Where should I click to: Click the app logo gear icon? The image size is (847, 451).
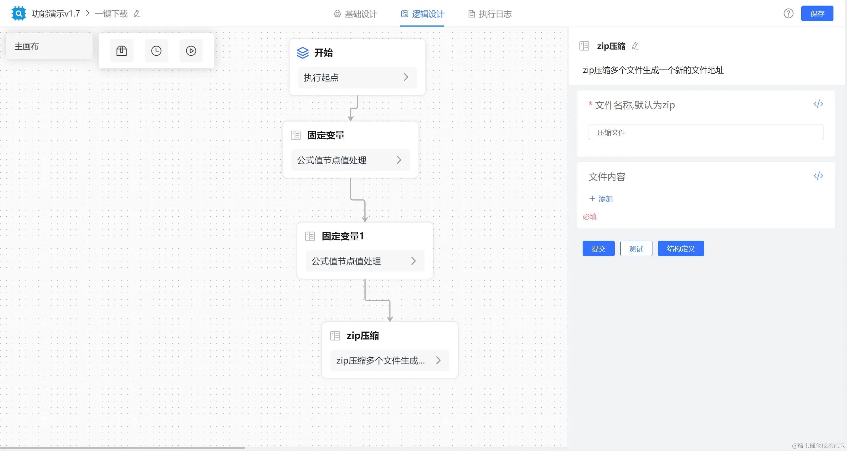tap(19, 14)
